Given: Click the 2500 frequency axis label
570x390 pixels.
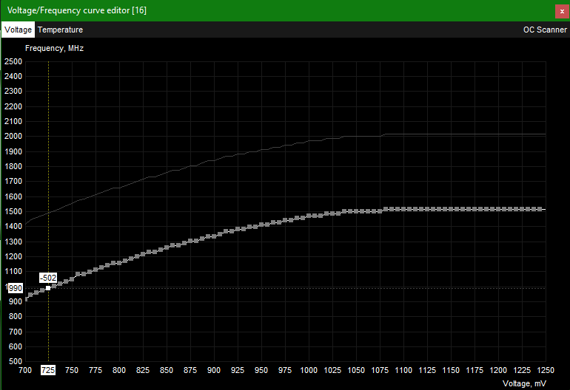Looking at the screenshot, I should [13, 61].
